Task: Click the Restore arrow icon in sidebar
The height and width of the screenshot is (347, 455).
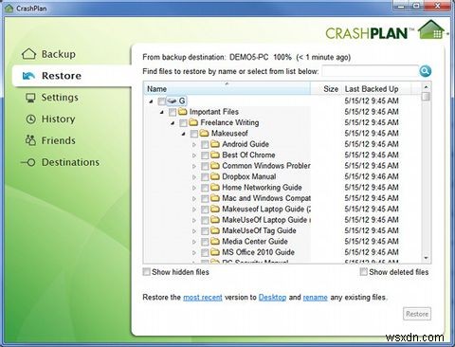Action: click(x=28, y=76)
